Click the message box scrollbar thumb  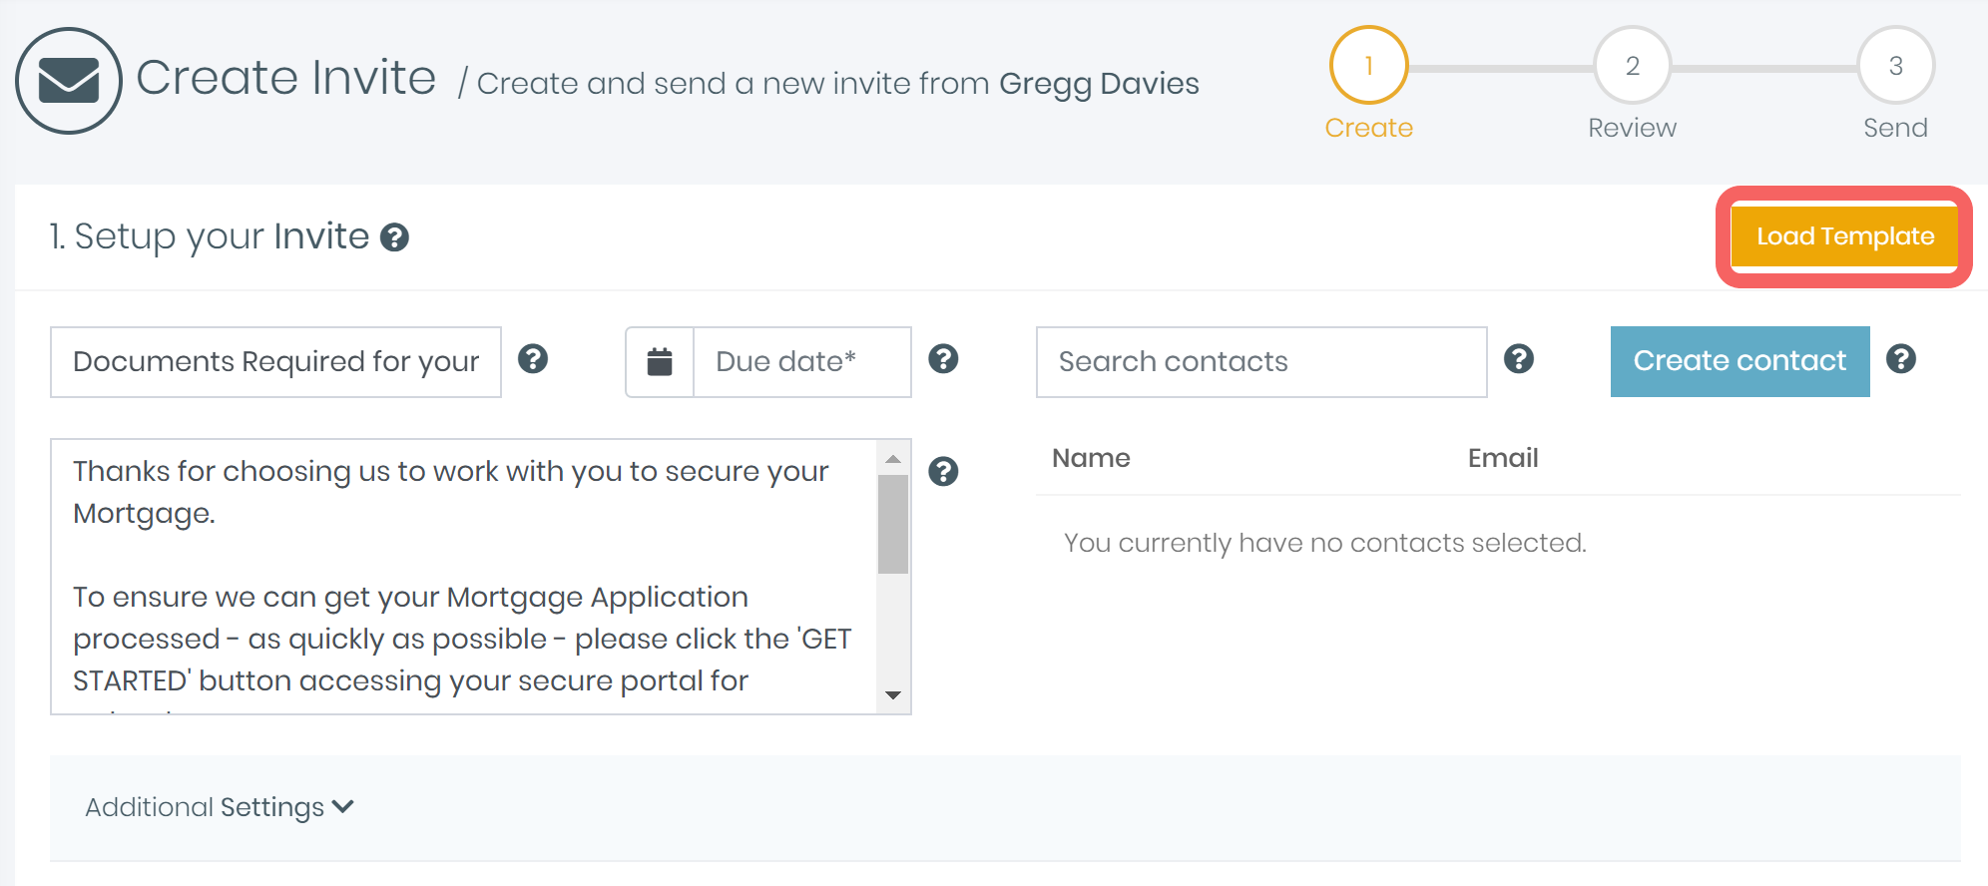coord(893,524)
